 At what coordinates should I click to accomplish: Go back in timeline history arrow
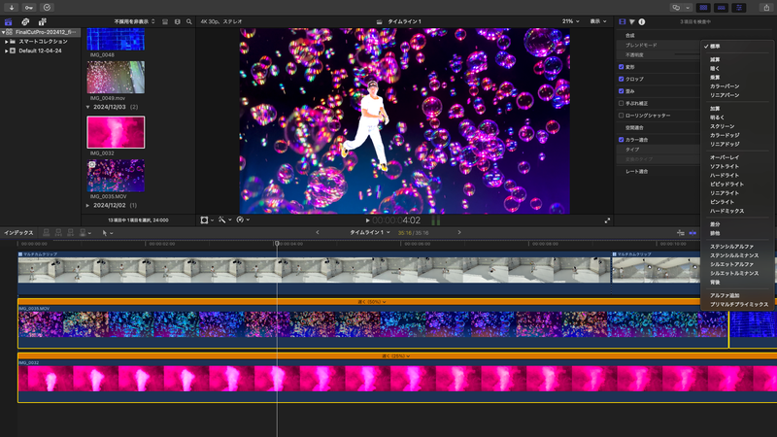[x=318, y=232]
